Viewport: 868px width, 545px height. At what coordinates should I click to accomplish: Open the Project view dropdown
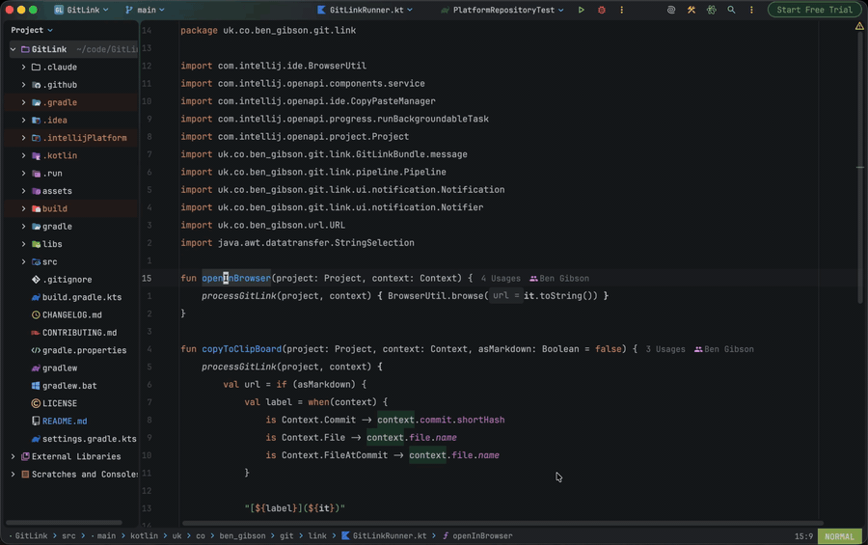tap(32, 30)
